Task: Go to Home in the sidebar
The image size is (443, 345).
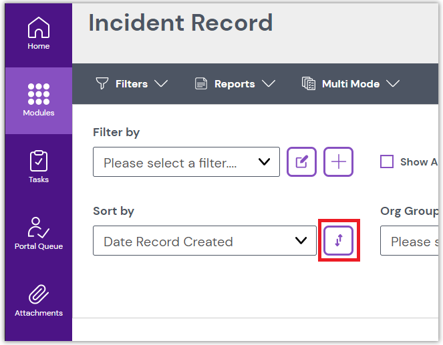Action: [x=38, y=33]
